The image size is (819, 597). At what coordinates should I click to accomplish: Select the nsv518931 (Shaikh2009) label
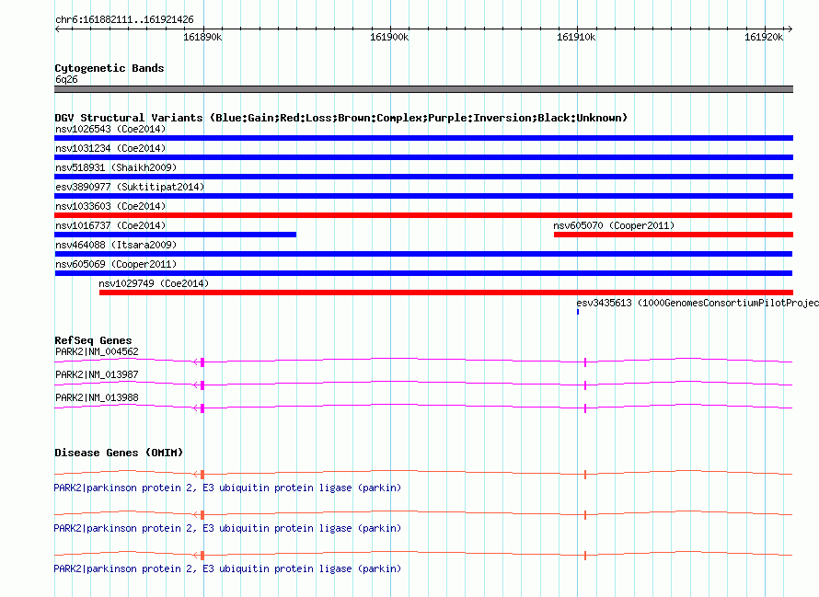click(116, 167)
